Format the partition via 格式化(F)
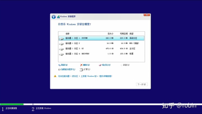 click(x=106, y=65)
